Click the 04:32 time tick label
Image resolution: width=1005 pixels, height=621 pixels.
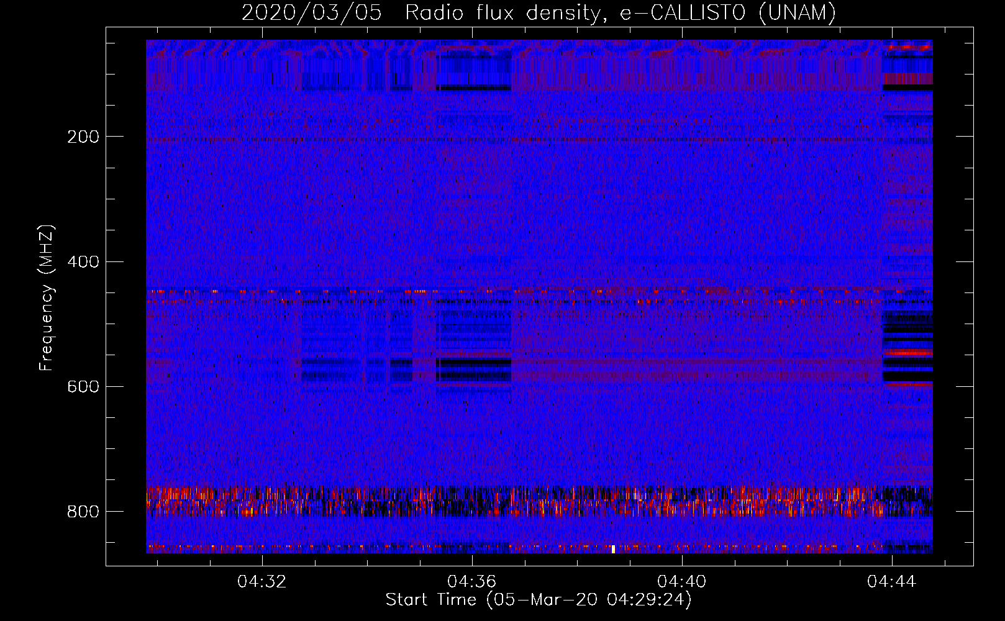262,582
